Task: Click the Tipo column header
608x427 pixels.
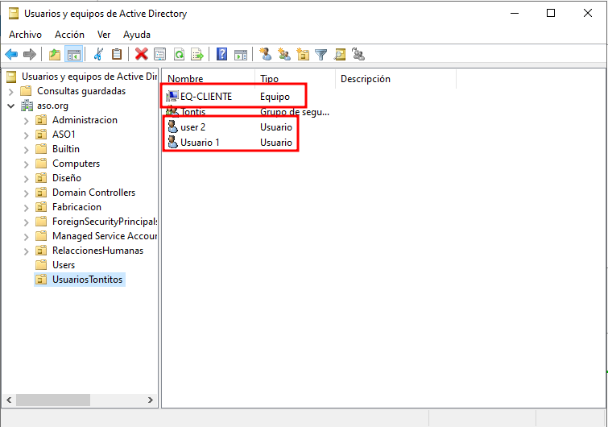Action: [x=294, y=78]
